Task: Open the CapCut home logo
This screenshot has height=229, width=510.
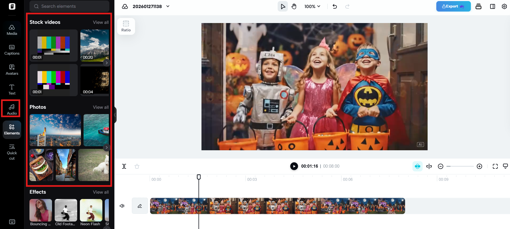Action: pyautogui.click(x=12, y=6)
